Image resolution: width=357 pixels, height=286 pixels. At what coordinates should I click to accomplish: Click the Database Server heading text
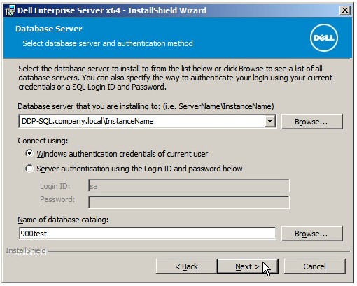pos(49,29)
